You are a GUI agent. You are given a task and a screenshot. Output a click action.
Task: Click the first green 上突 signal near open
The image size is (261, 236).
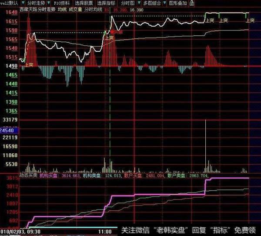(30, 64)
